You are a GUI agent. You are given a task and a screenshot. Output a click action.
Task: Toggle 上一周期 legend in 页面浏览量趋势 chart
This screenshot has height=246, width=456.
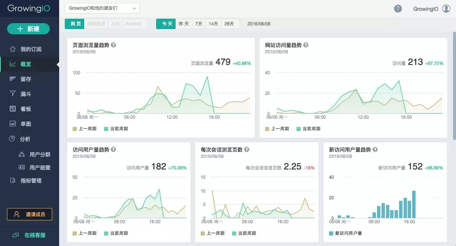[84, 128]
